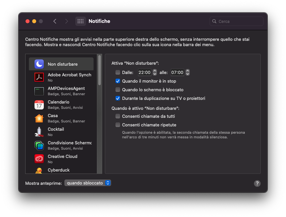Enable the Dalle scheduled time checkbox
The image size is (286, 217).
pos(118,72)
